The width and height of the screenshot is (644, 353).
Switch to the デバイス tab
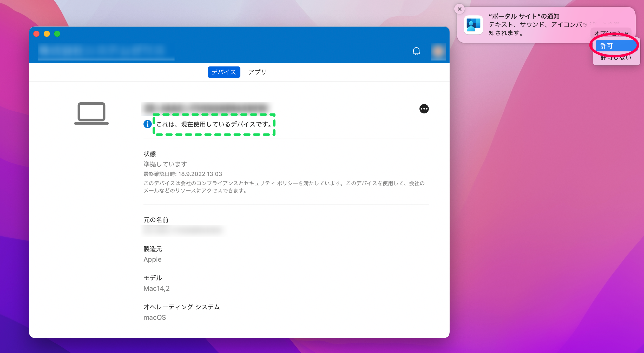pyautogui.click(x=224, y=72)
